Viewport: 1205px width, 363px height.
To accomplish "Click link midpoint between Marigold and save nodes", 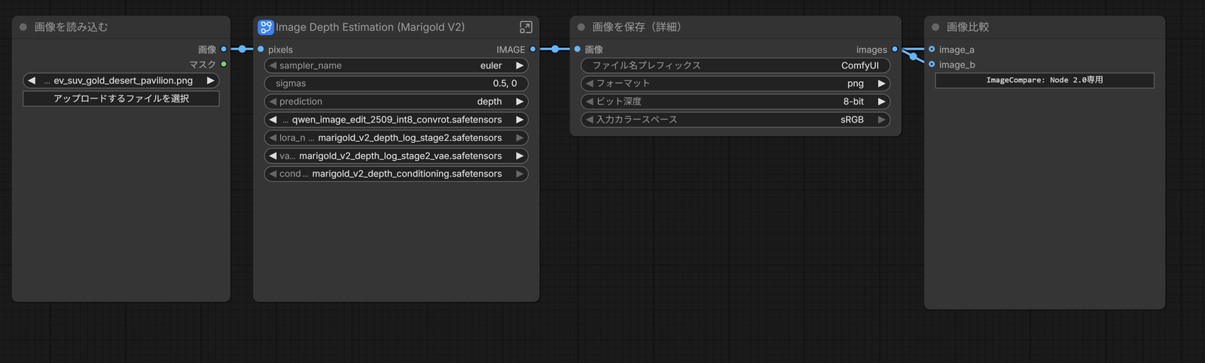I will [x=555, y=49].
